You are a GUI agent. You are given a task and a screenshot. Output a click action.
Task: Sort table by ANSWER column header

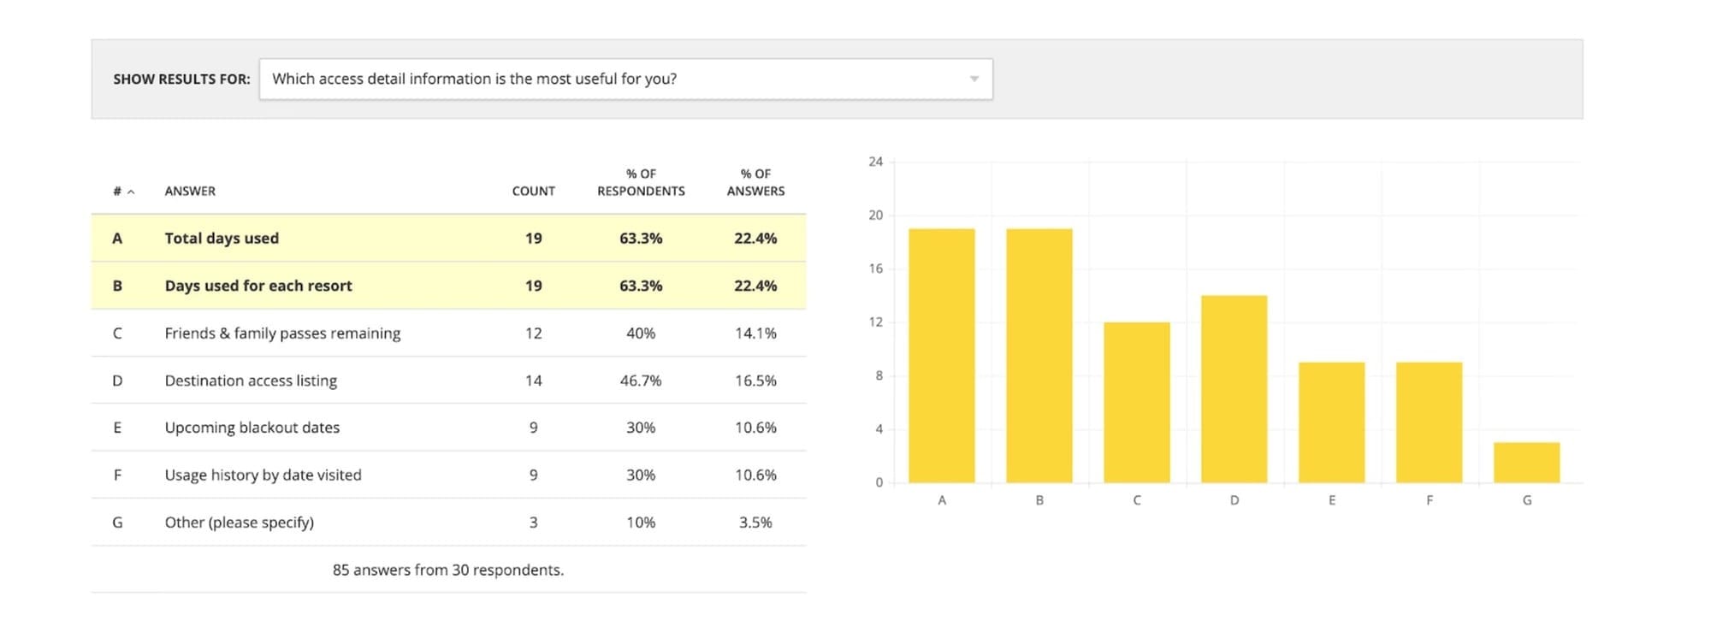190,192
